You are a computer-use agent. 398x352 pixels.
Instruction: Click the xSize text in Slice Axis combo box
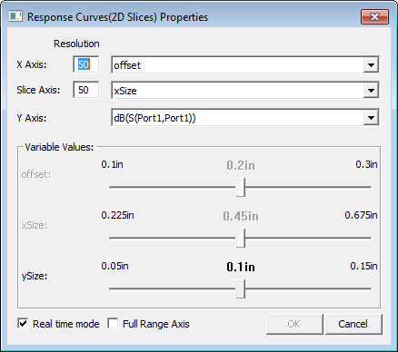coord(125,91)
